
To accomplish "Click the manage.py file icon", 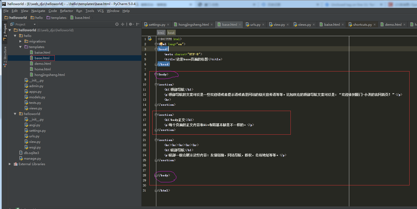I will click(x=21, y=159).
